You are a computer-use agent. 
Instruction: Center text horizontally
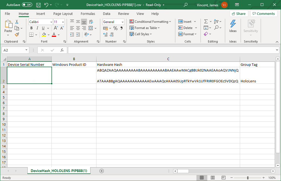point(78,28)
